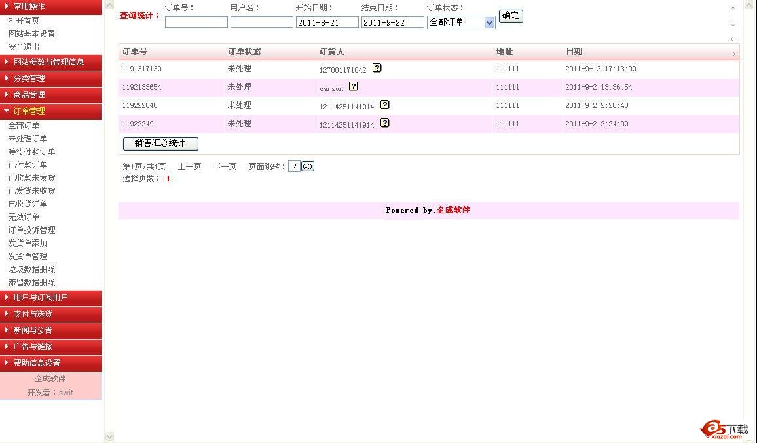Click 销售汇总统计 button
This screenshot has width=757, height=443.
click(x=160, y=143)
